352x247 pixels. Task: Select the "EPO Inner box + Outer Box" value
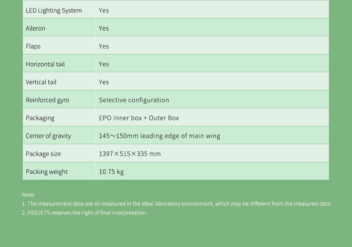tap(139, 118)
